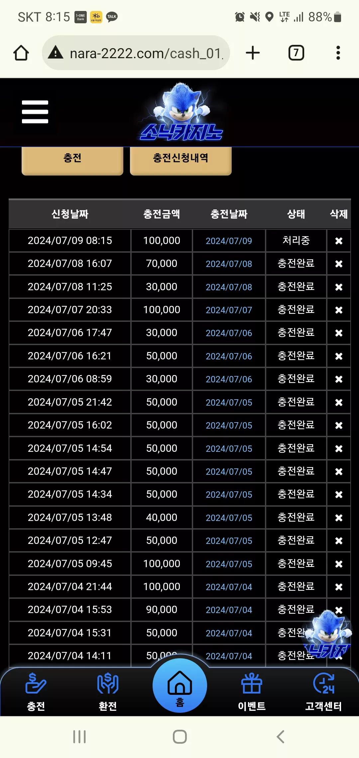Tap the Android back navigation button
Image resolution: width=359 pixels, height=758 pixels.
(280, 737)
